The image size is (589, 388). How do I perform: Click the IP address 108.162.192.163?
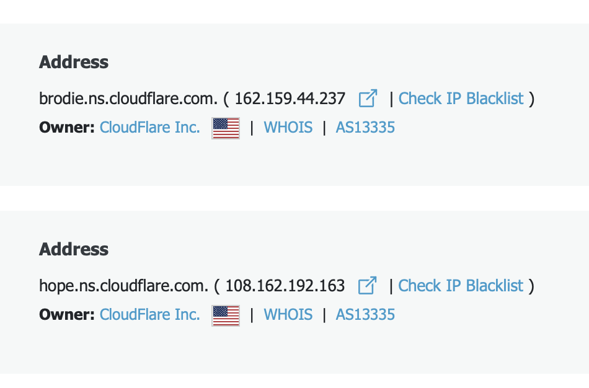pyautogui.click(x=285, y=286)
